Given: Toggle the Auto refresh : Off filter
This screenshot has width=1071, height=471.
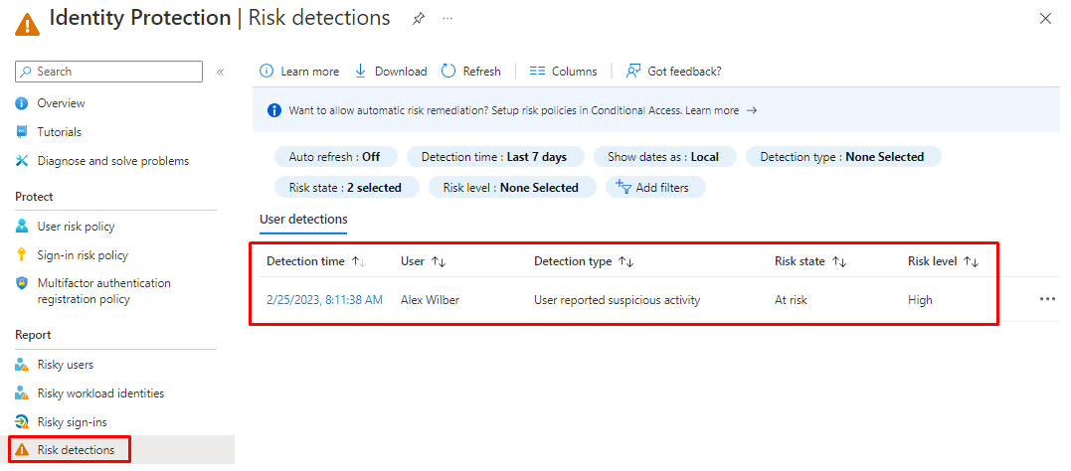Looking at the screenshot, I should 334,157.
